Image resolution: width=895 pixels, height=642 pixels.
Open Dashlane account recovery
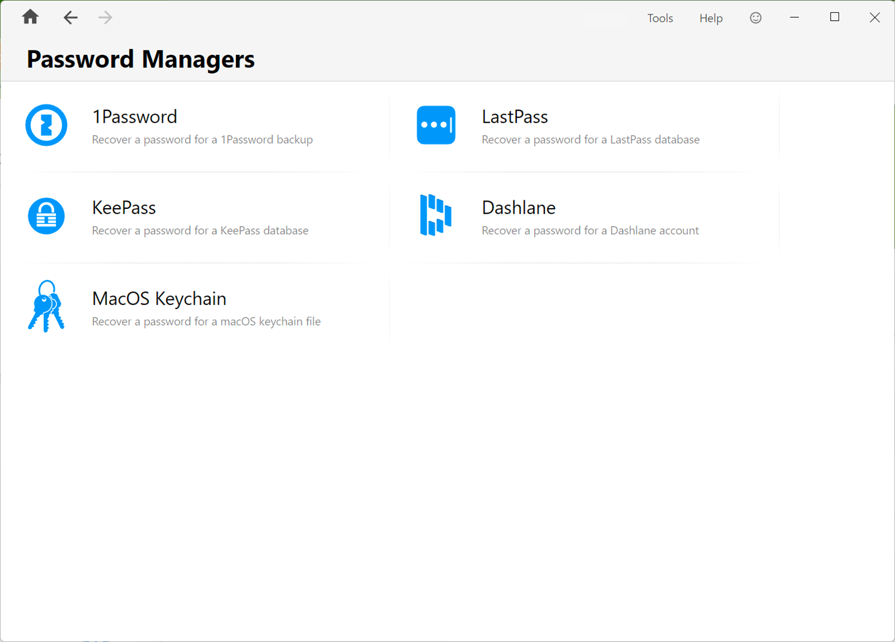[x=519, y=208]
